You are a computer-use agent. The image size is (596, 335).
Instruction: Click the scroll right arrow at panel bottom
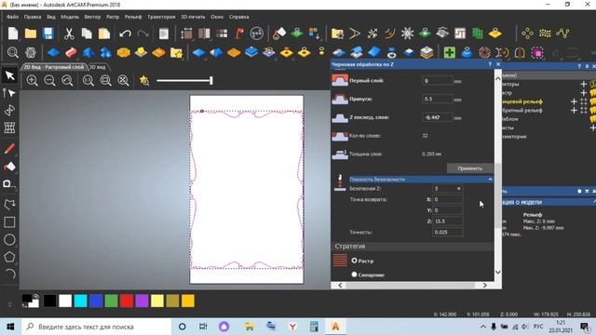(x=484, y=285)
